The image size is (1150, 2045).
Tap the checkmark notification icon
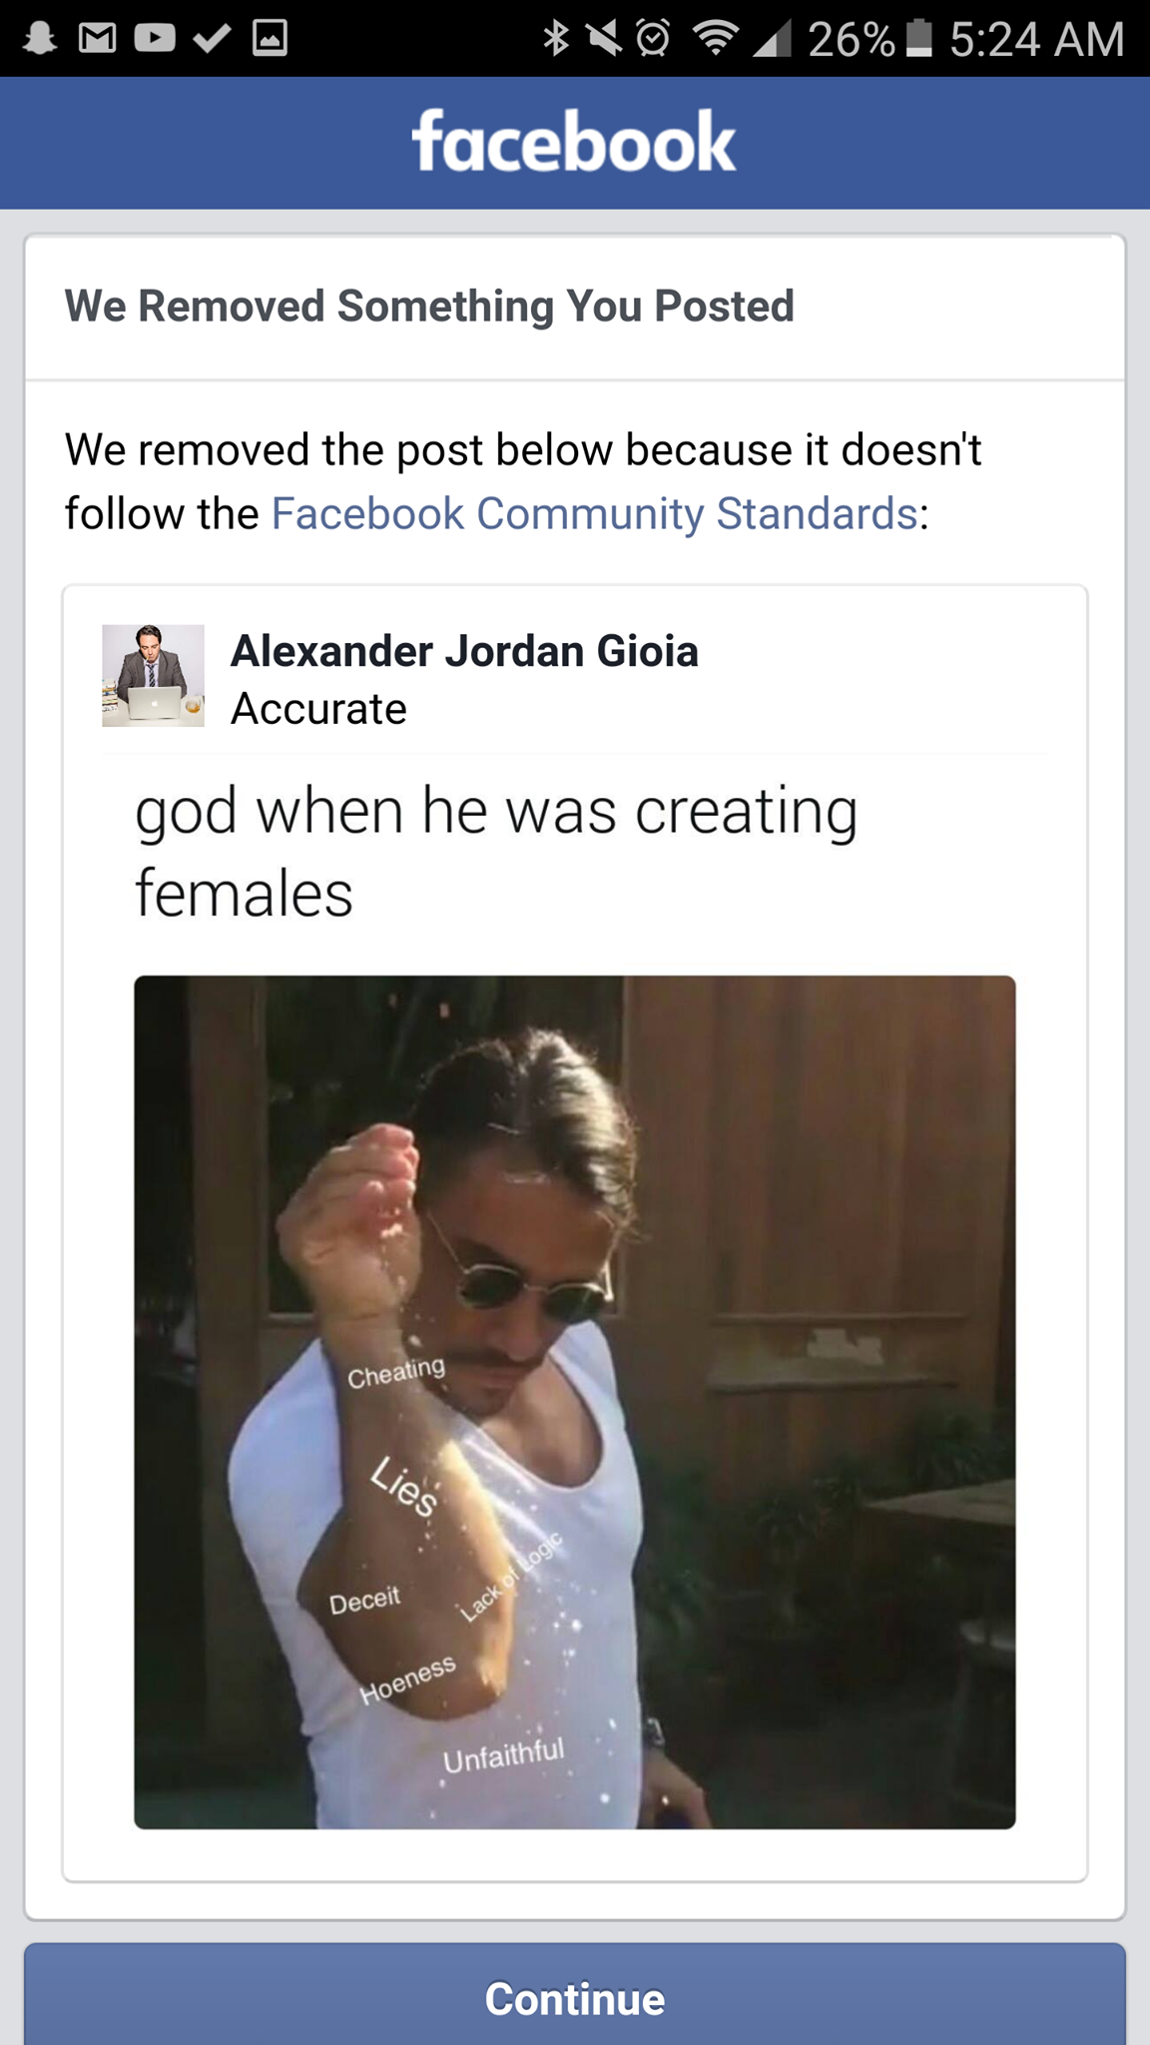pos(212,38)
